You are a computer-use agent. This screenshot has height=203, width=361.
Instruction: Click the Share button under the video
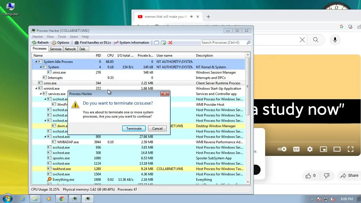(x=349, y=176)
